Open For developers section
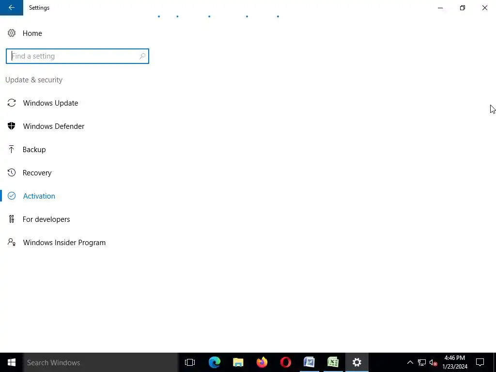This screenshot has height=372, width=496. point(46,219)
